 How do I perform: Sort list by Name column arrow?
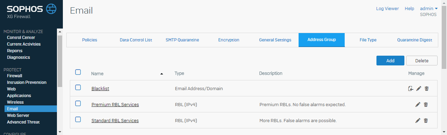(161, 74)
